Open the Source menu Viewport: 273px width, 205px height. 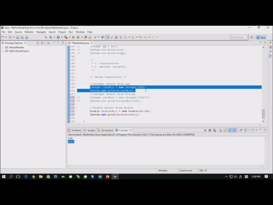18,32
